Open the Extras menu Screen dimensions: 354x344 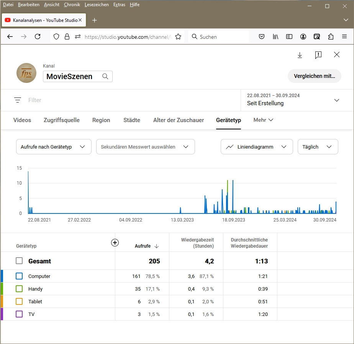(x=119, y=5)
